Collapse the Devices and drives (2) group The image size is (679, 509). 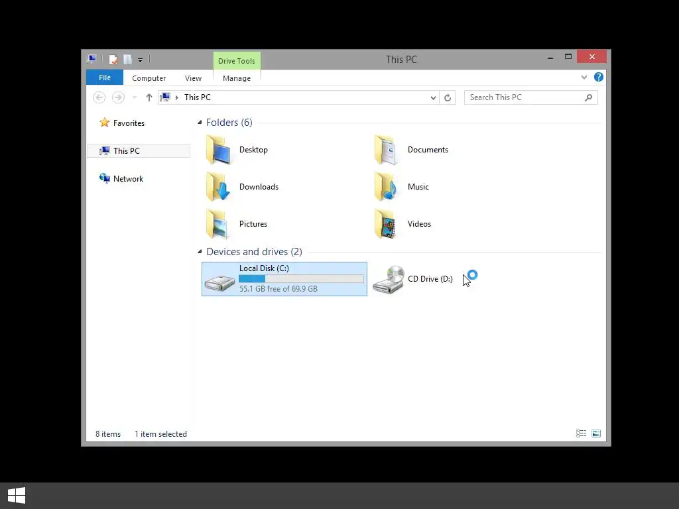(200, 251)
